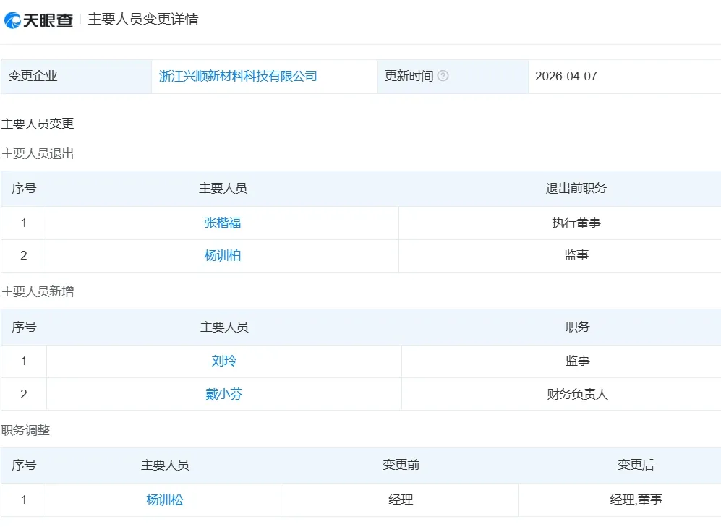Open 杨训柏's profile link
This screenshot has height=527, width=721.
tap(223, 255)
